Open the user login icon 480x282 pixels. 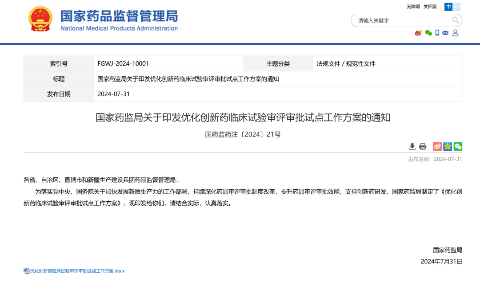[455, 33]
